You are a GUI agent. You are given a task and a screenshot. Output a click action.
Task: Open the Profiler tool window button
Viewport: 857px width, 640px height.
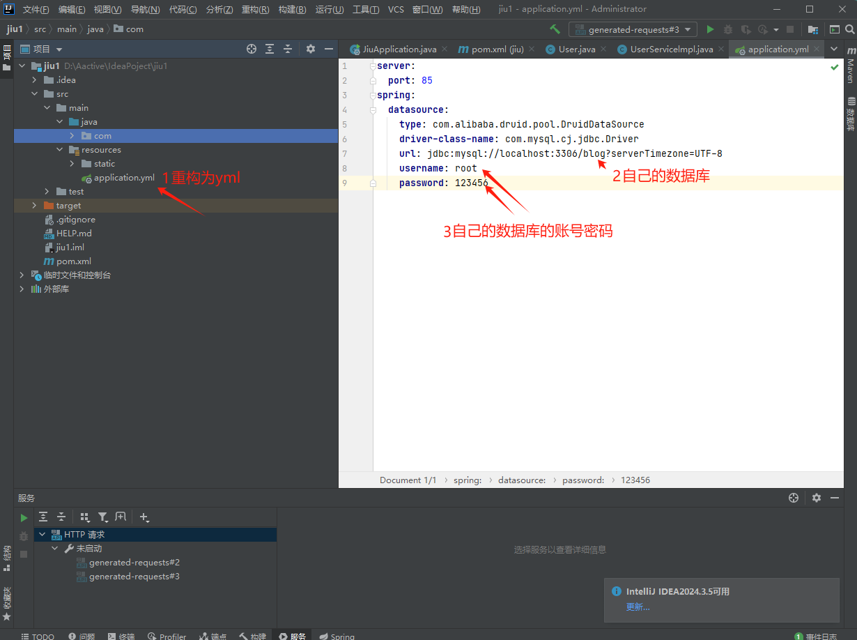(167, 636)
